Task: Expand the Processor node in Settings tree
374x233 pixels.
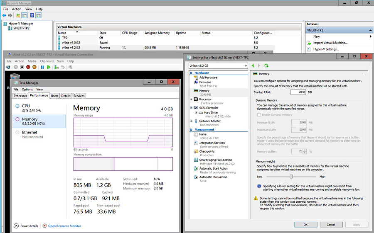Action: (191, 99)
